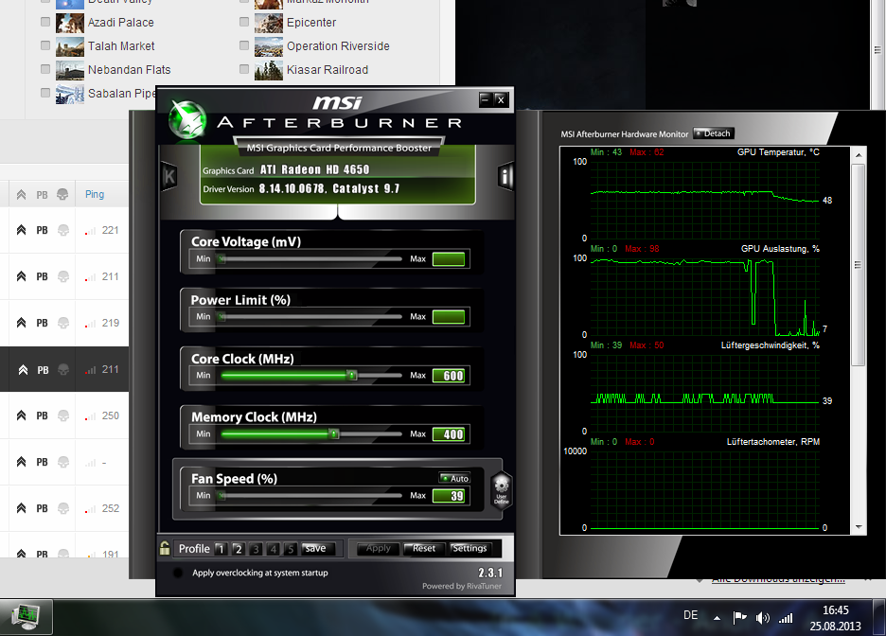Click PB icon in ping 250 row
Image resolution: width=886 pixels, height=636 pixels.
[x=42, y=415]
